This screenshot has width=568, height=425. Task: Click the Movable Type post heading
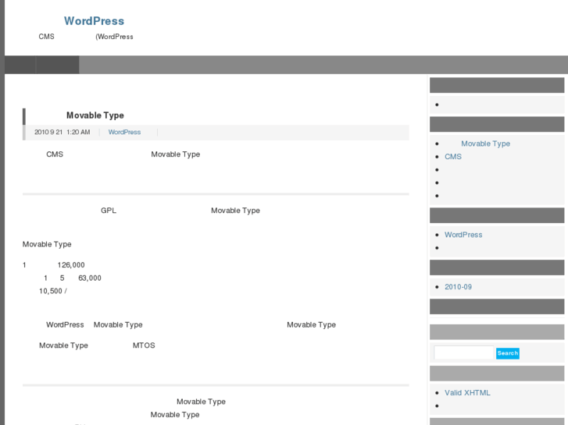(95, 115)
